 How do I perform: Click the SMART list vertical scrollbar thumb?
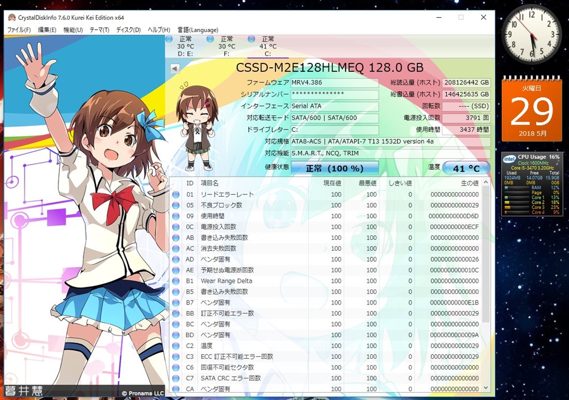click(x=486, y=254)
